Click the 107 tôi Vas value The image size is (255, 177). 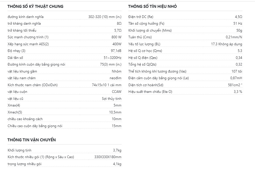(x=237, y=71)
